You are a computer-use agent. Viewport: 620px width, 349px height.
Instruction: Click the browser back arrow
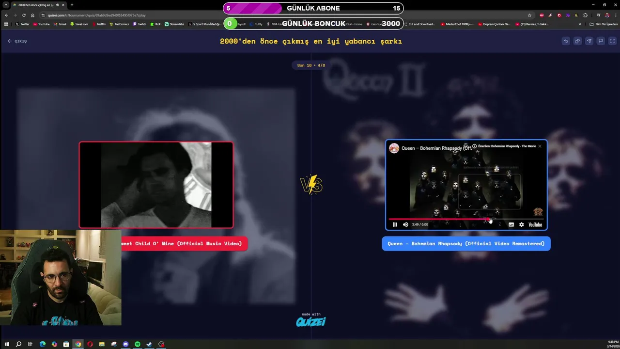pyautogui.click(x=6, y=15)
